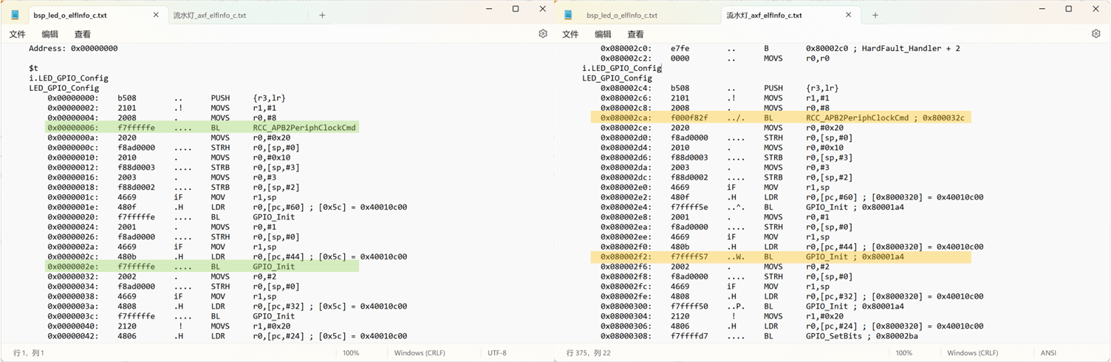Maximize the right Notepad window
1111x362 pixels.
click(x=1068, y=9)
